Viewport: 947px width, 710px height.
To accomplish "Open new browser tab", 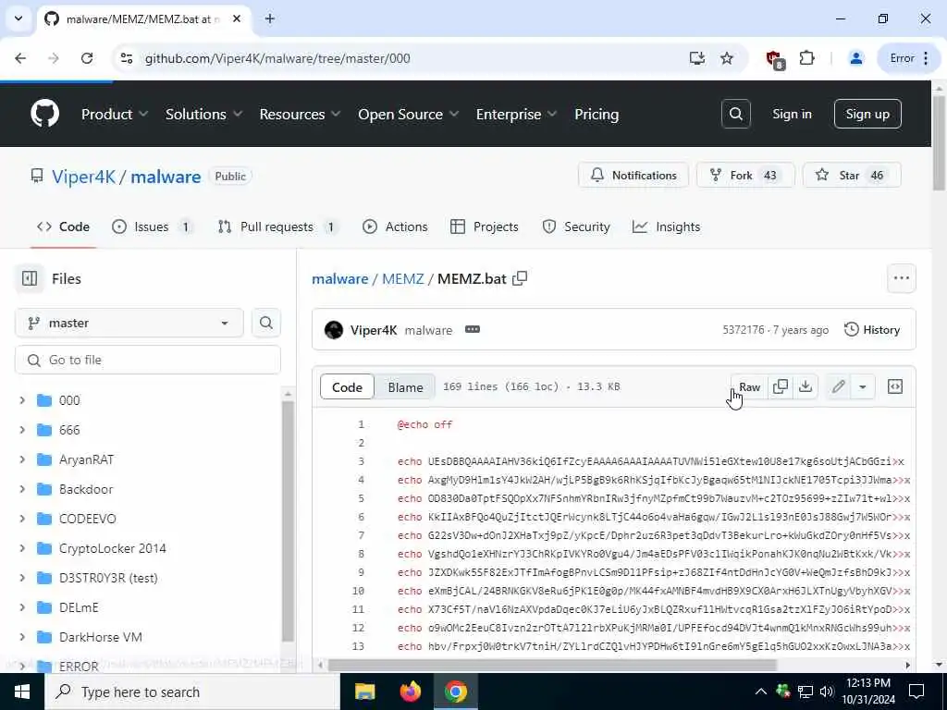I will [x=270, y=18].
